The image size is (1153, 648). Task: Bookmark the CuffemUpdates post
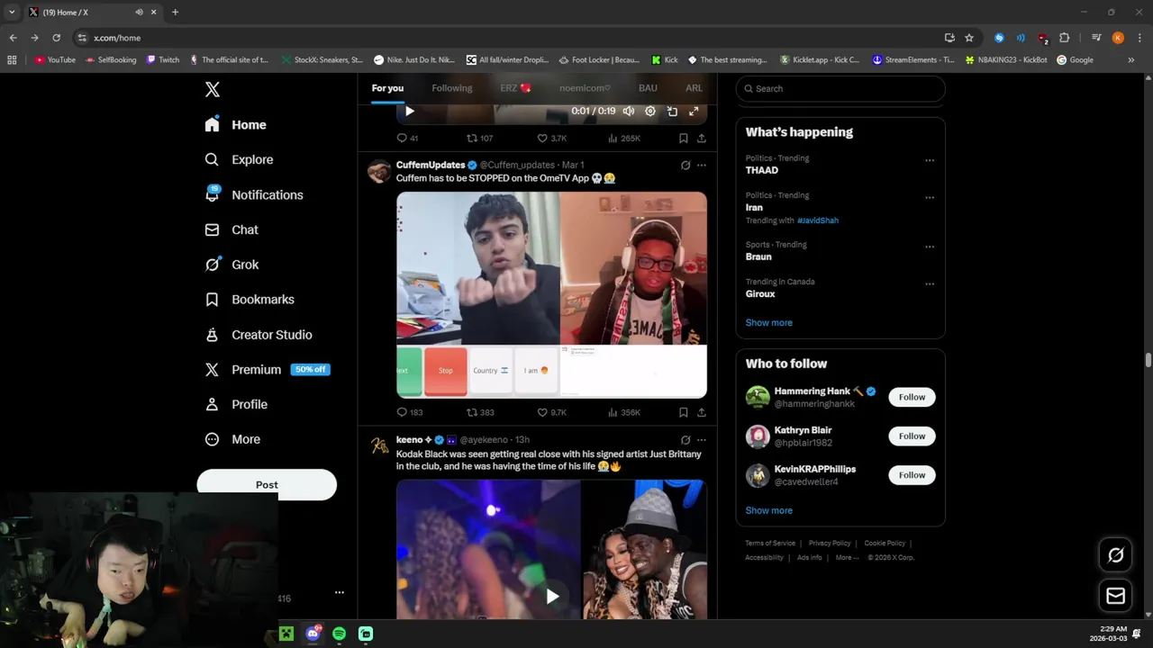pyautogui.click(x=684, y=412)
